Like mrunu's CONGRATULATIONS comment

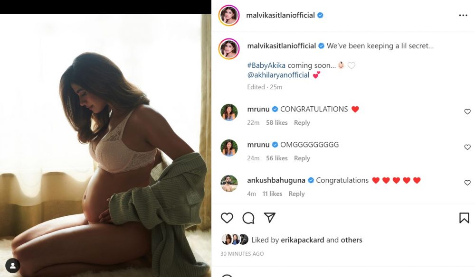click(x=467, y=111)
